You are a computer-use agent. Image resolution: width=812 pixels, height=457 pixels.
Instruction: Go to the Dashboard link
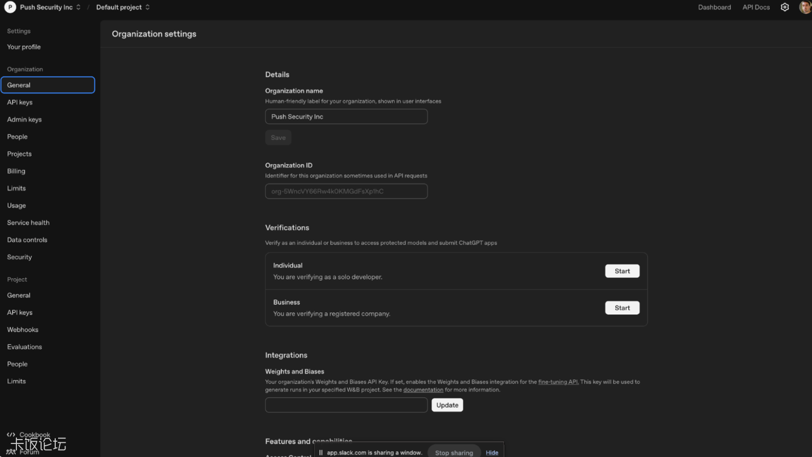point(714,7)
